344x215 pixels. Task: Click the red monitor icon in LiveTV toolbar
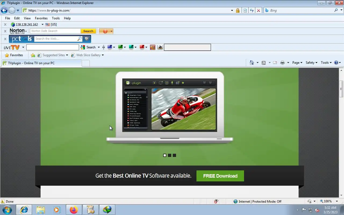[x=142, y=47]
